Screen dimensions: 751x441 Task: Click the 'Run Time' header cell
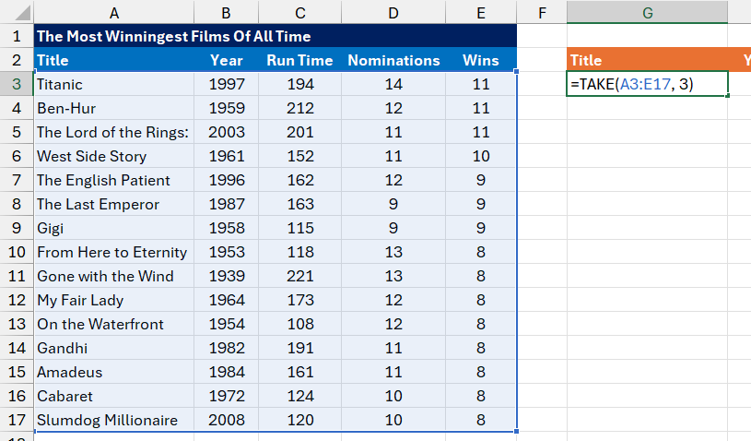pos(300,60)
